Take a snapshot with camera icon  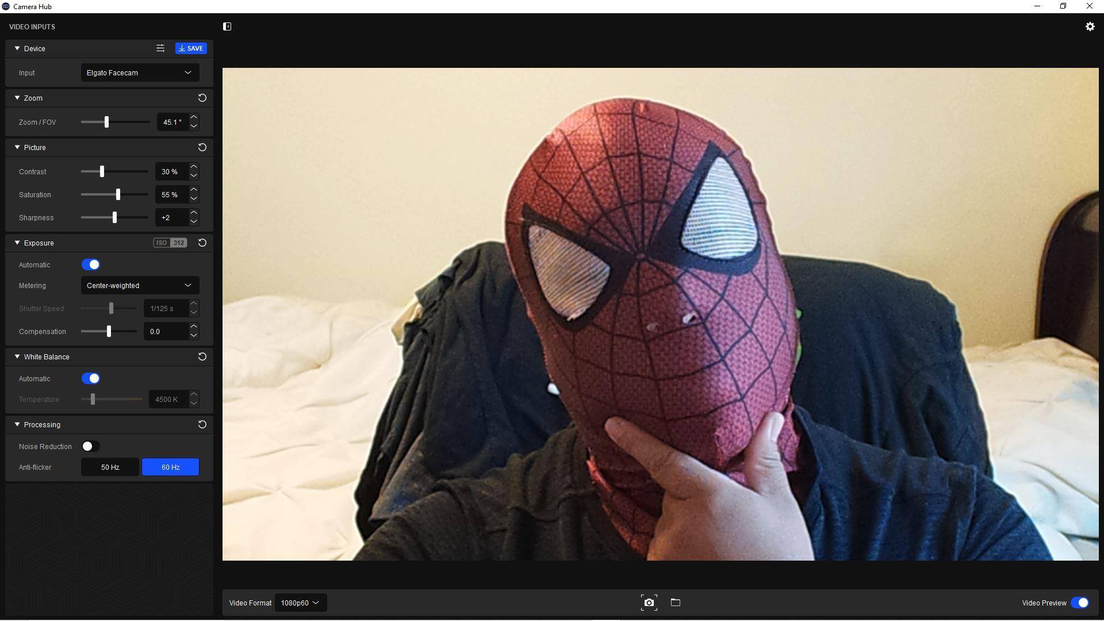[x=649, y=603]
